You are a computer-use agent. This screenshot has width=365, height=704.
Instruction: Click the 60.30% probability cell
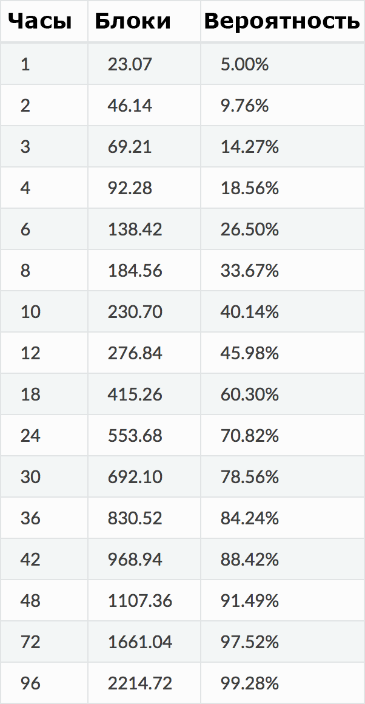click(283, 394)
